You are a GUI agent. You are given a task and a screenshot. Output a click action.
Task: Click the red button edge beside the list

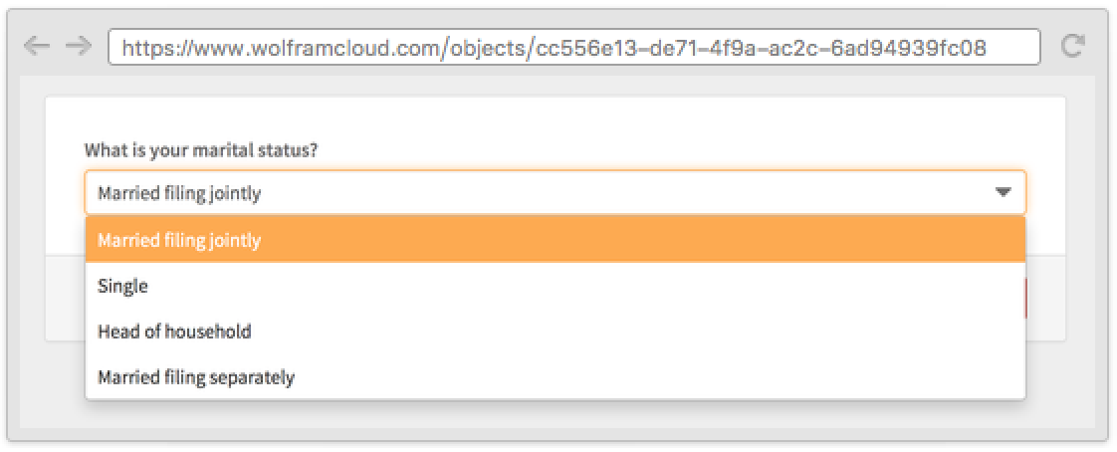click(1025, 299)
